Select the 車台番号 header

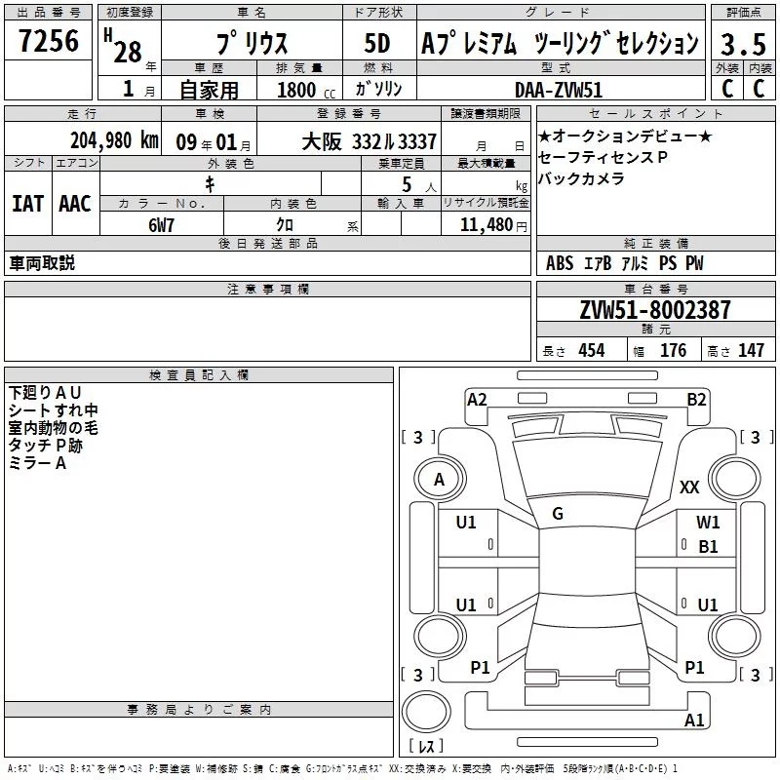click(x=655, y=289)
